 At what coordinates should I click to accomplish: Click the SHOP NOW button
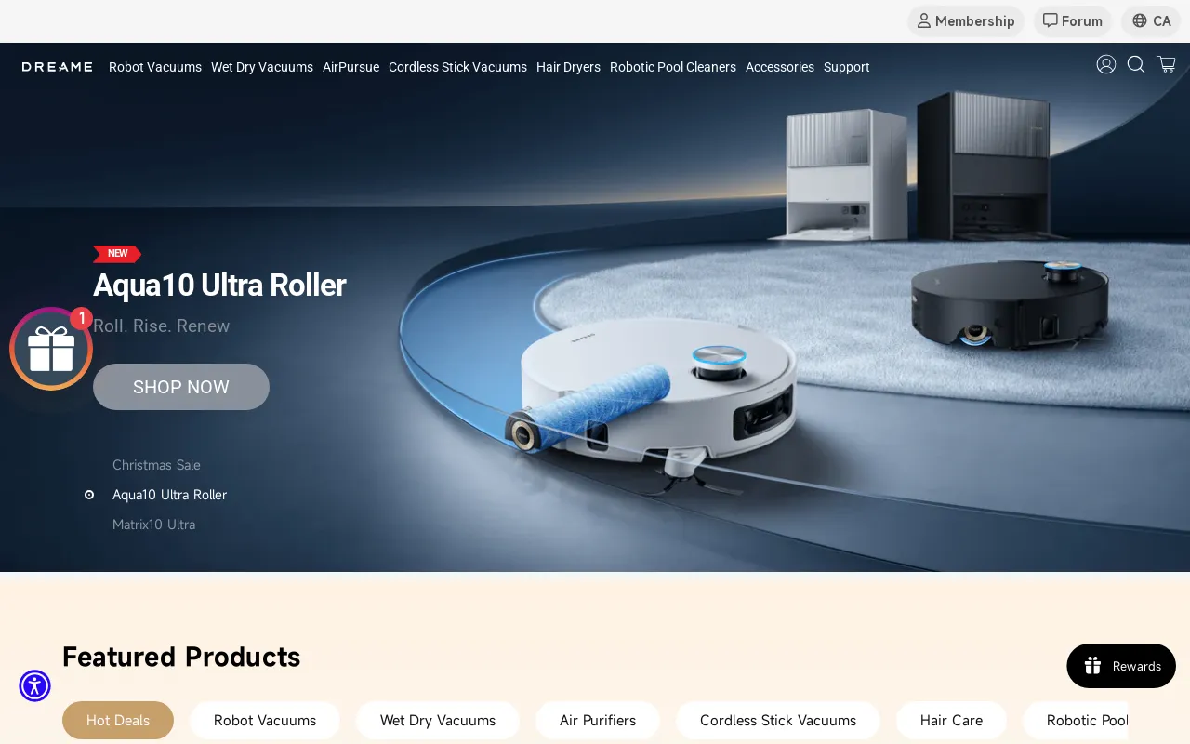(180, 386)
